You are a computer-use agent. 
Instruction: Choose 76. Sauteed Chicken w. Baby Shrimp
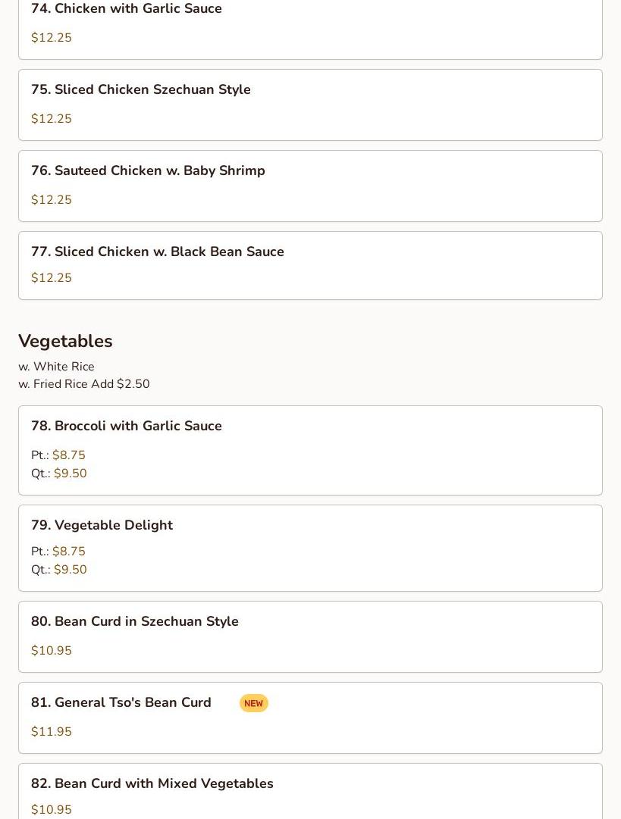tap(311, 186)
